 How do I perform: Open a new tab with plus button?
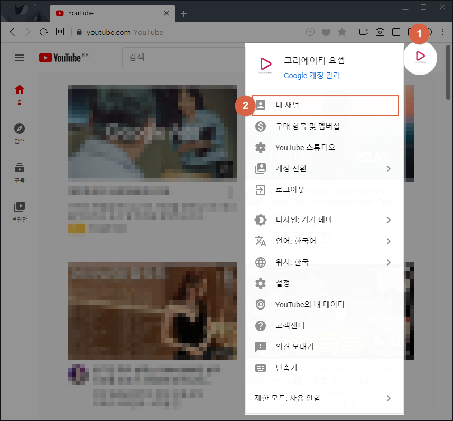coord(184,14)
